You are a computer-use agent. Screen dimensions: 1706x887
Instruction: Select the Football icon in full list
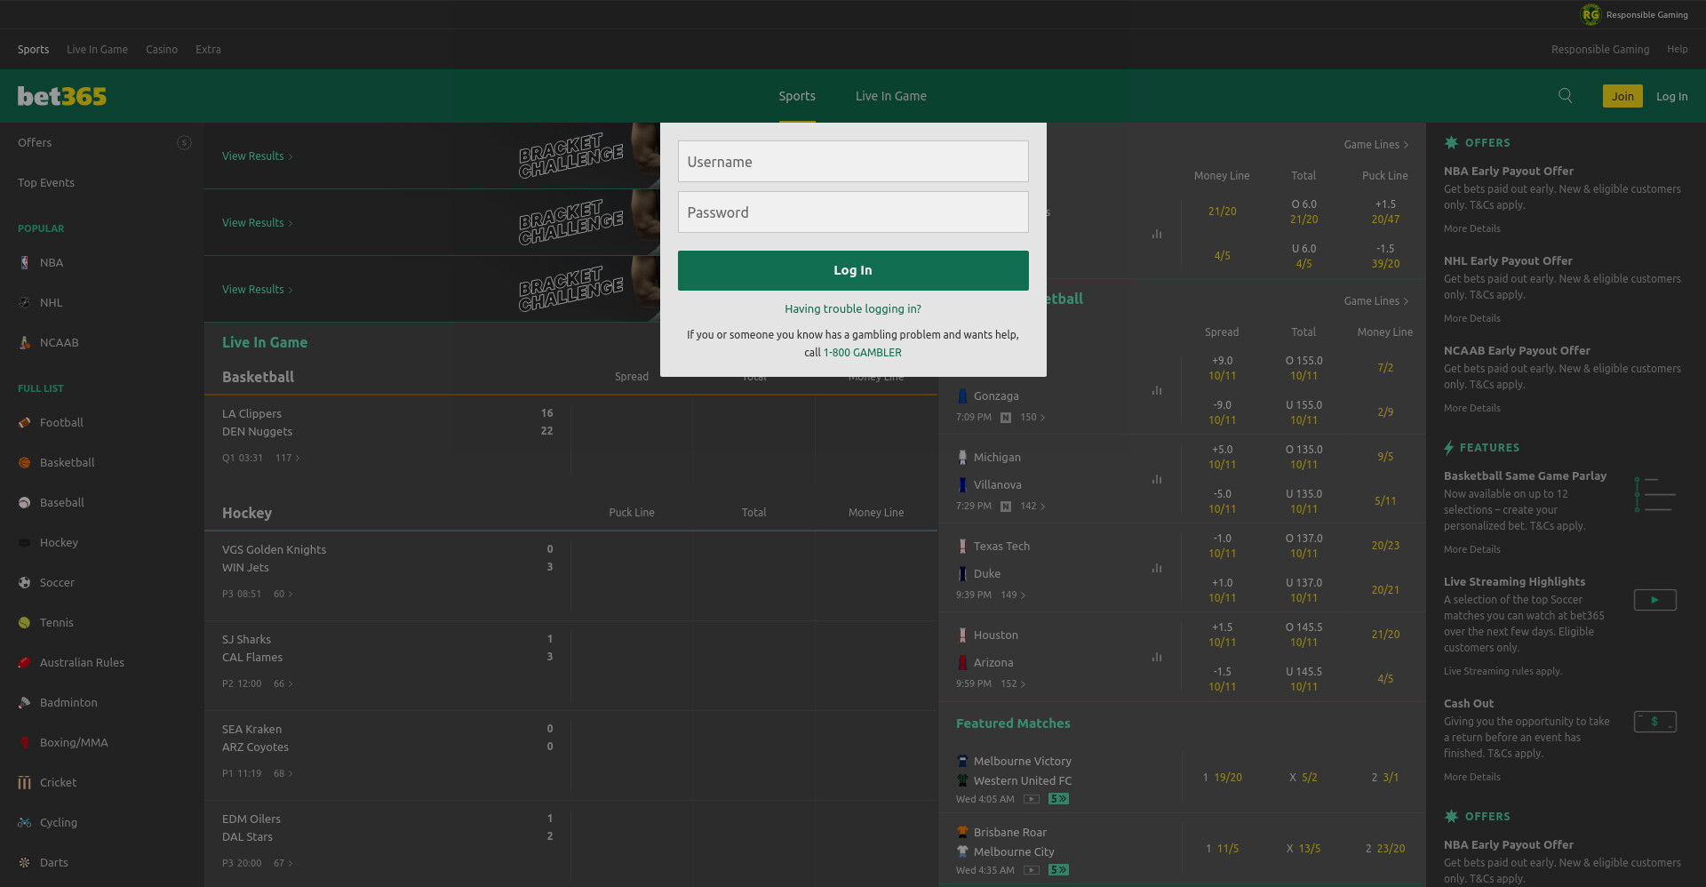coord(24,423)
